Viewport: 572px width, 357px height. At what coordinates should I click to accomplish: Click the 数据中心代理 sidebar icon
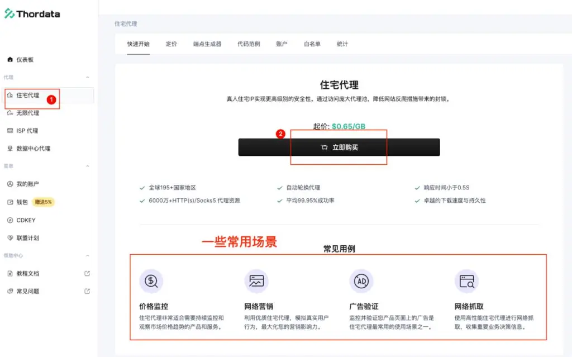point(10,148)
